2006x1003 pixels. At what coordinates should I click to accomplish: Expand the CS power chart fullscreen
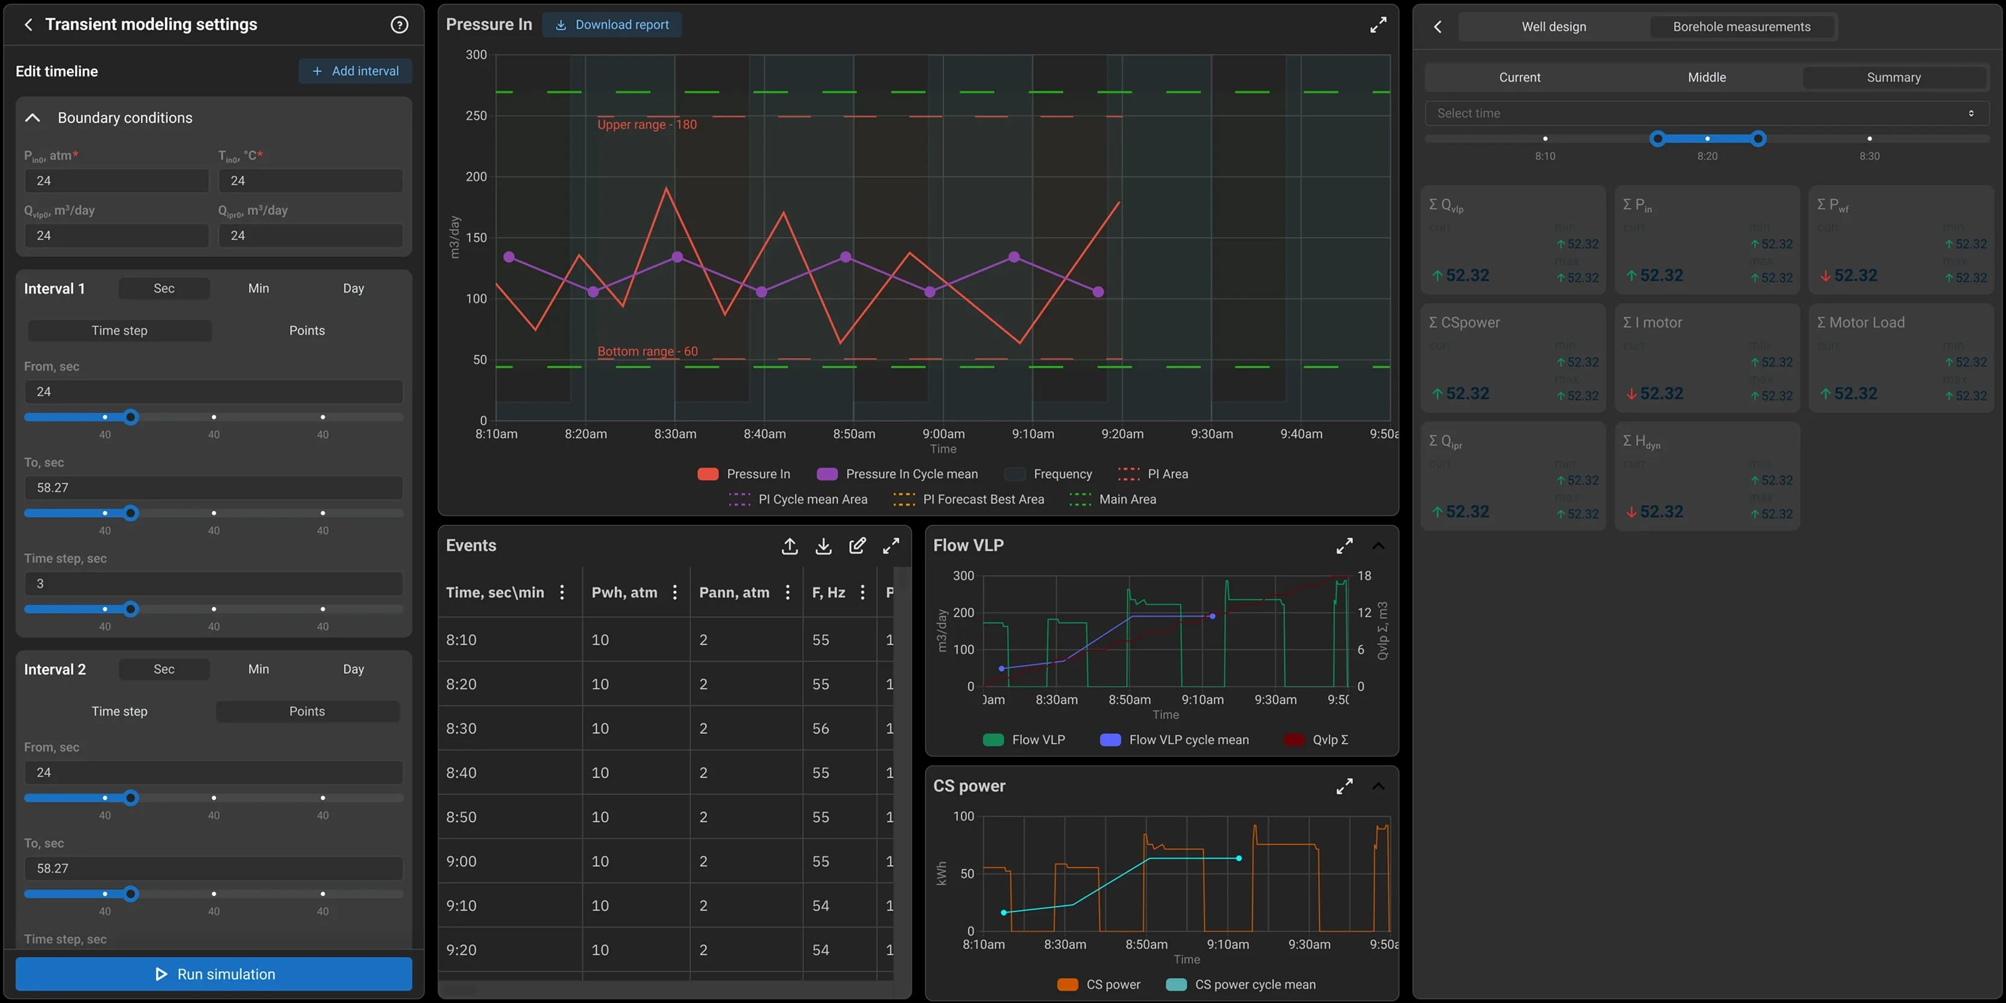pyautogui.click(x=1344, y=787)
